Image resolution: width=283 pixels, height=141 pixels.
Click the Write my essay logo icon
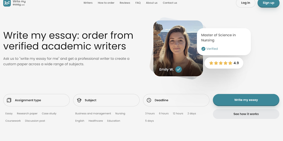click(x=7, y=3)
